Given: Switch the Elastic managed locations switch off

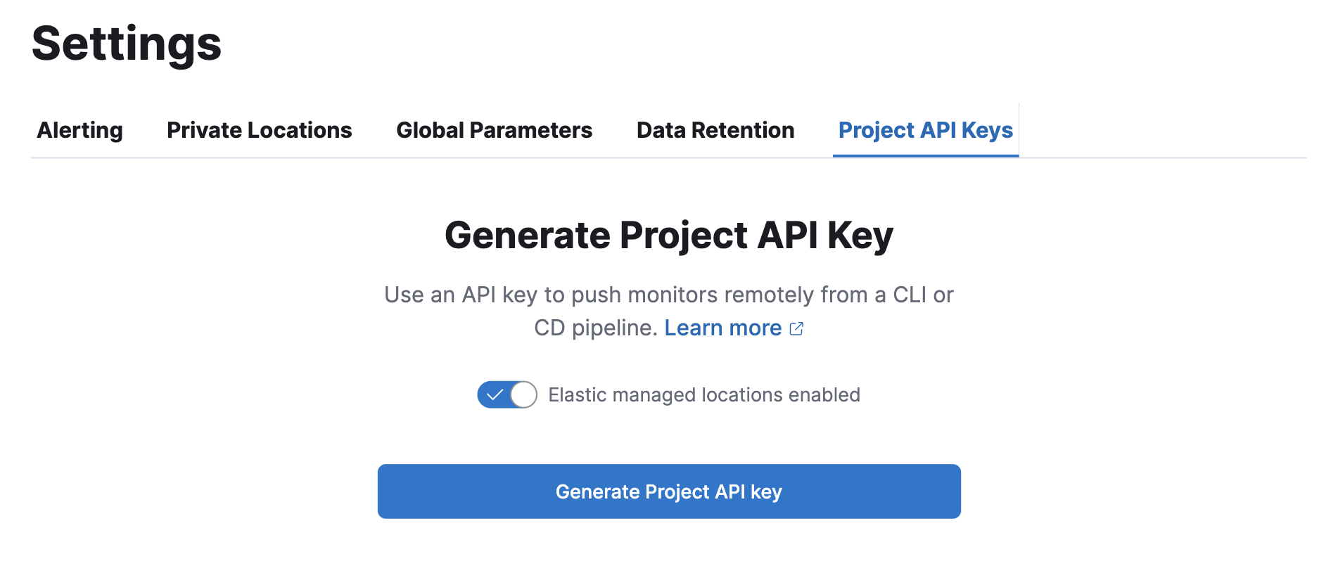Looking at the screenshot, I should click(506, 395).
